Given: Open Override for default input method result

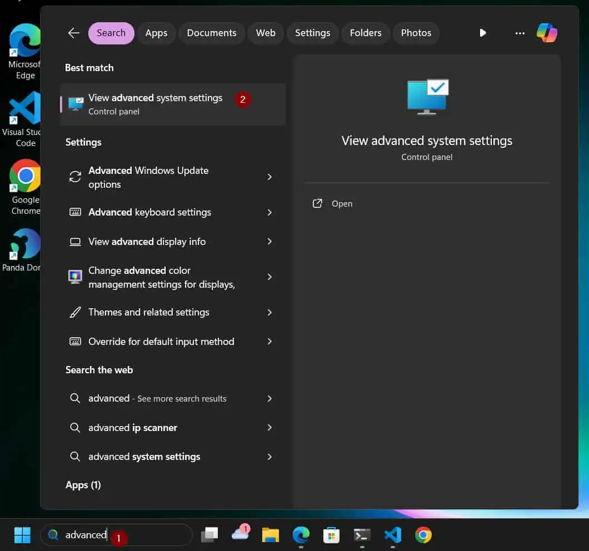Looking at the screenshot, I should (173, 341).
